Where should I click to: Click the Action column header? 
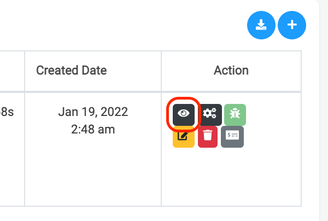[231, 71]
